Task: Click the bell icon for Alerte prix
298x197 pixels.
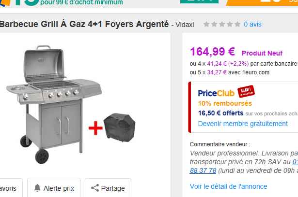Action: (x=37, y=188)
